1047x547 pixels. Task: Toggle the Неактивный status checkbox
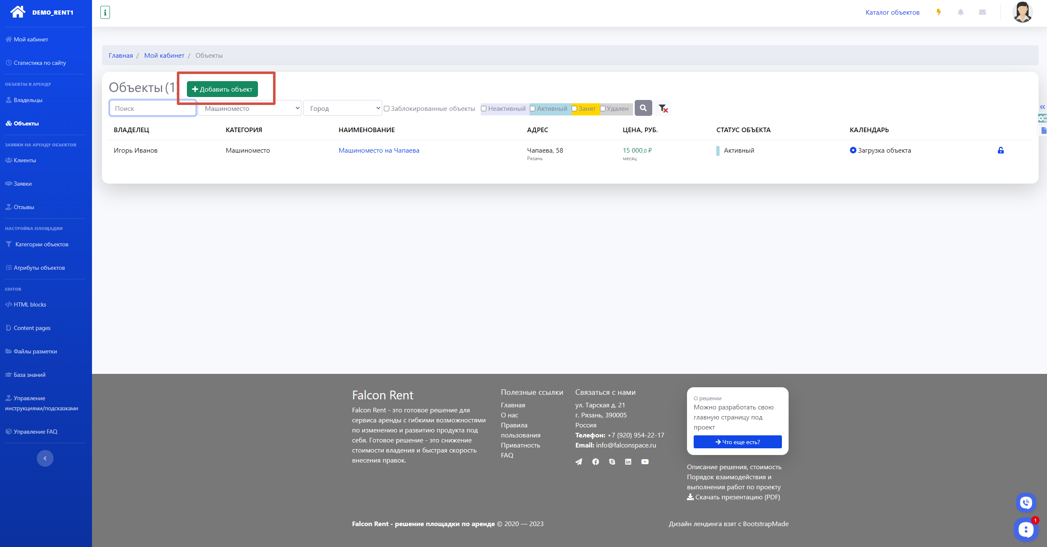tap(484, 109)
